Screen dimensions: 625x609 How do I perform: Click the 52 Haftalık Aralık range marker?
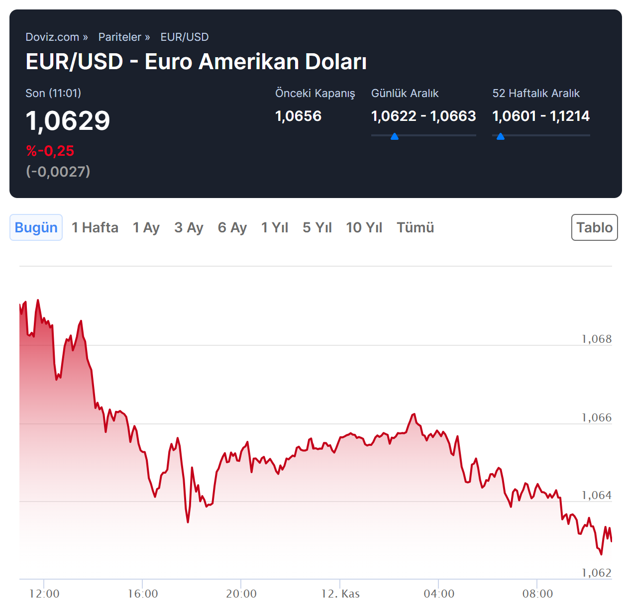[501, 136]
